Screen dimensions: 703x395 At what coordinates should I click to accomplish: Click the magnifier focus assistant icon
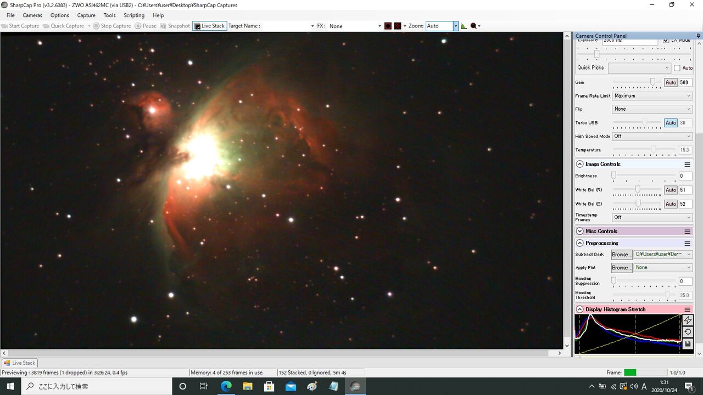[473, 26]
